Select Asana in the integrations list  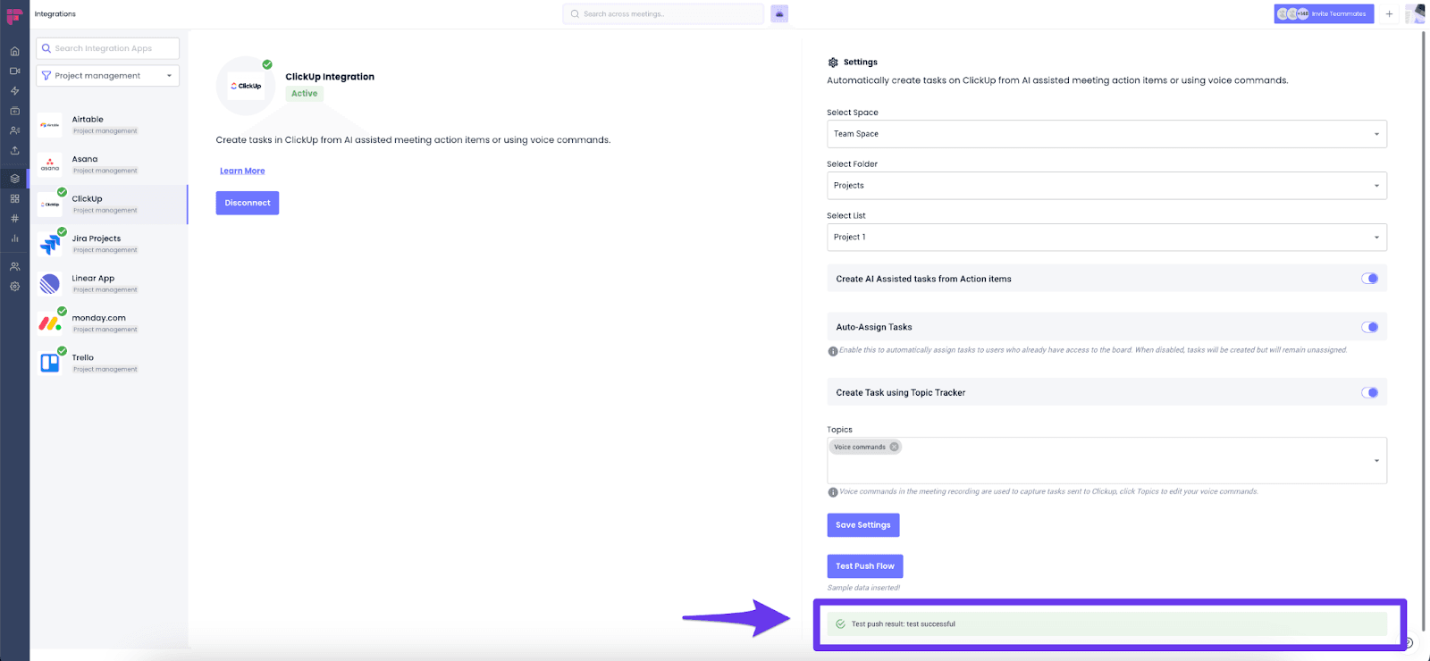[x=109, y=164]
